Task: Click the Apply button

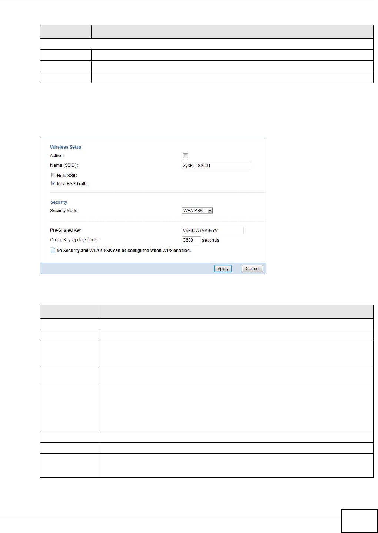Action: (x=223, y=269)
